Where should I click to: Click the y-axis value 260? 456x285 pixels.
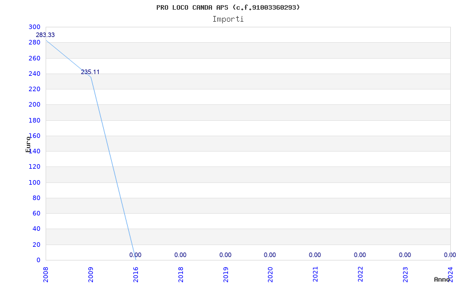[35, 58]
